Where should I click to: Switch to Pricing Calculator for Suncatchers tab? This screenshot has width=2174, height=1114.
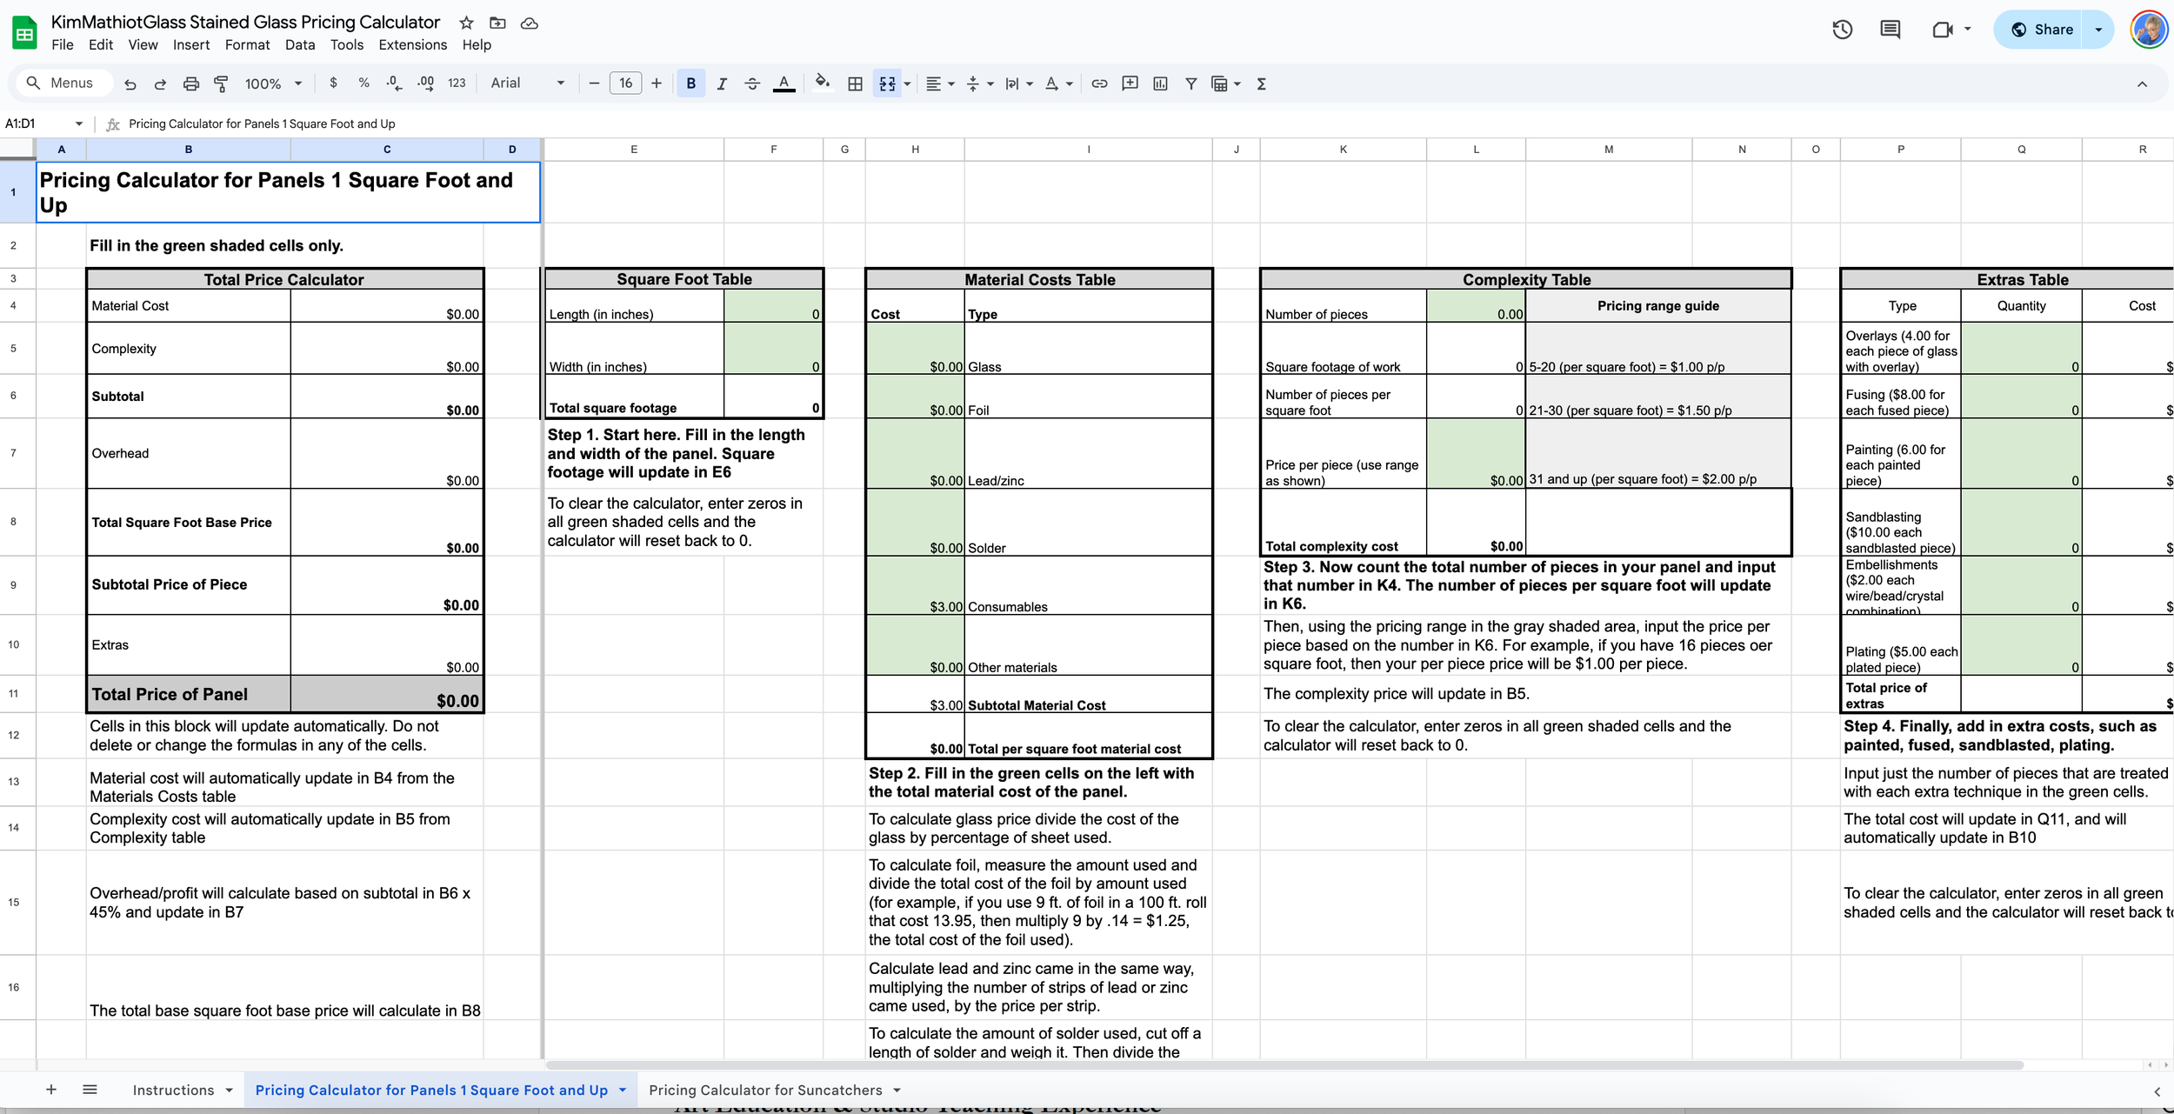click(x=765, y=1090)
